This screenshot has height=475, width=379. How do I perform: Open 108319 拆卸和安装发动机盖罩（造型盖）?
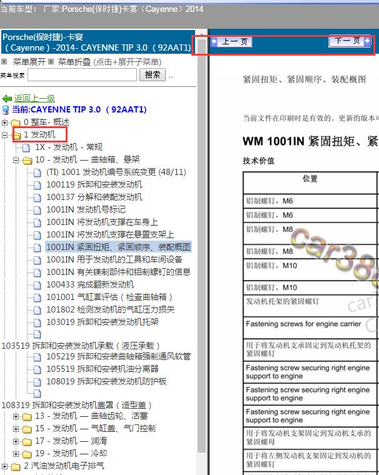(x=77, y=406)
